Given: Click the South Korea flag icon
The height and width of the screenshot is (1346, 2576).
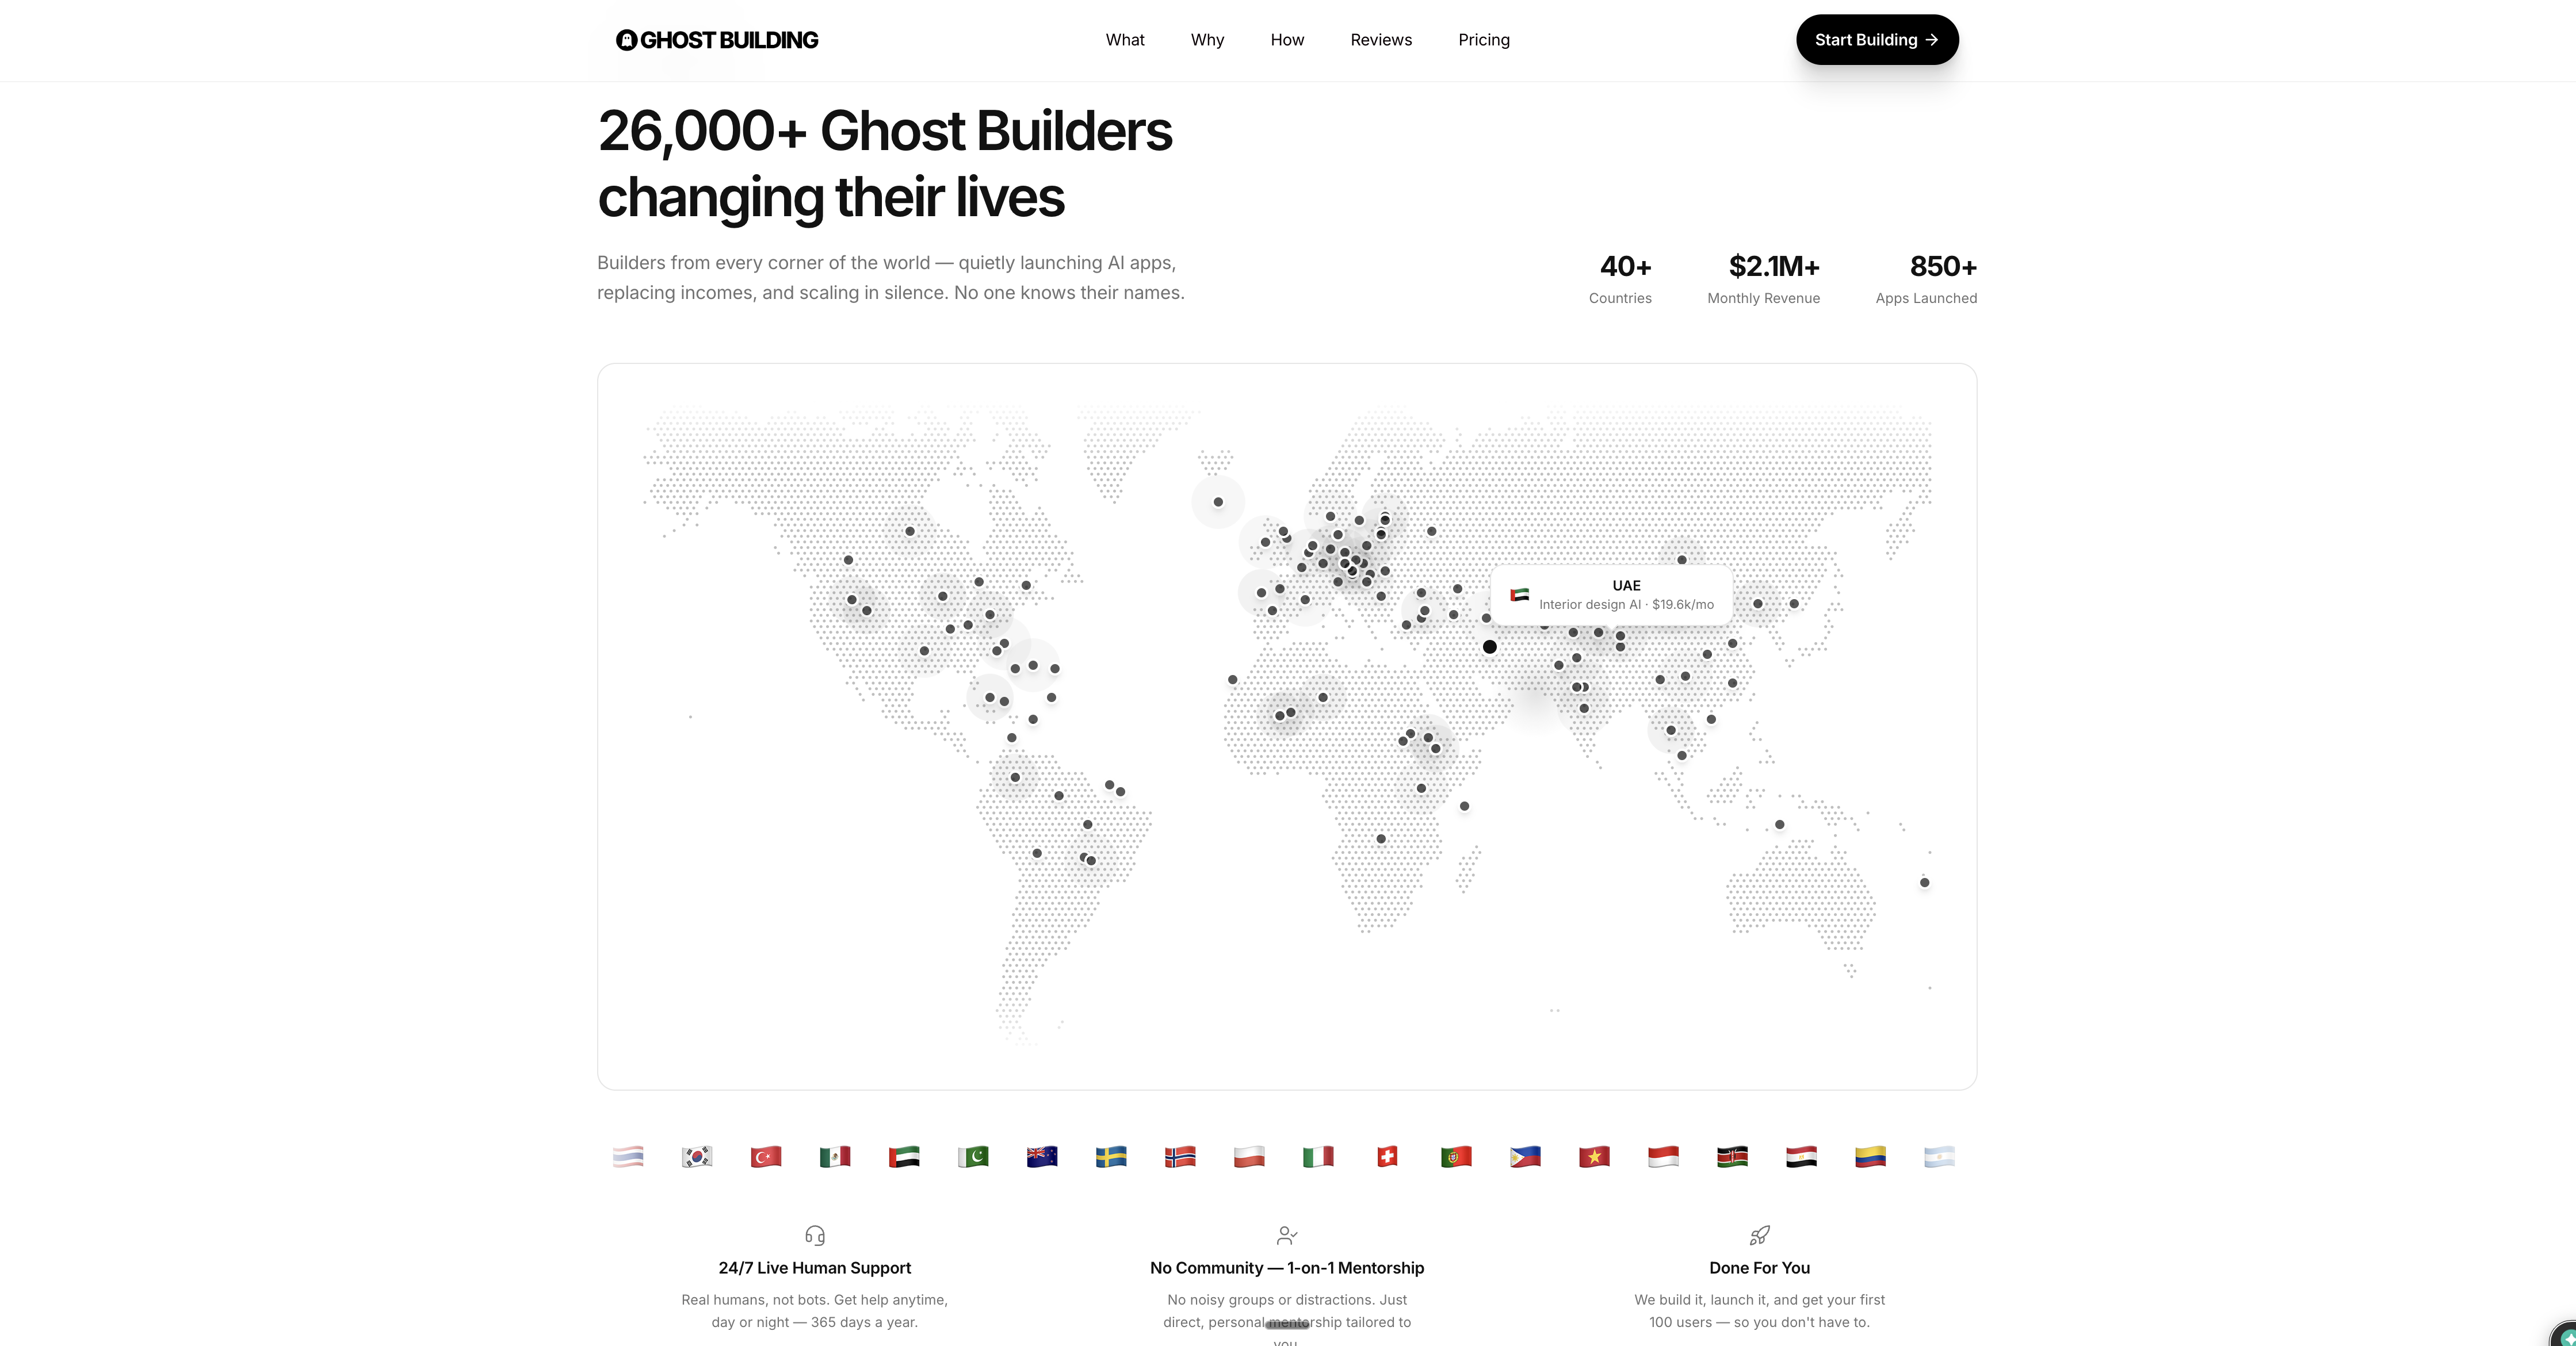Looking at the screenshot, I should point(697,1156).
